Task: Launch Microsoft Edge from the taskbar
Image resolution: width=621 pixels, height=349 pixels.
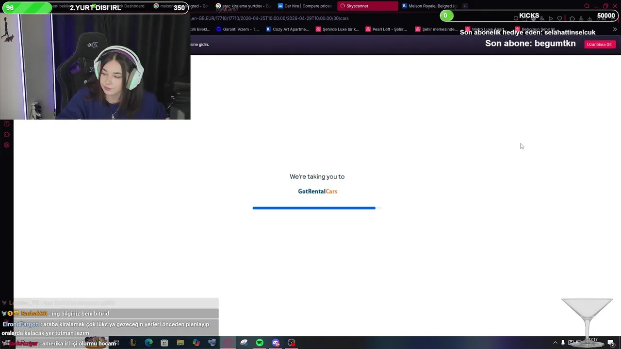Action: 148,343
